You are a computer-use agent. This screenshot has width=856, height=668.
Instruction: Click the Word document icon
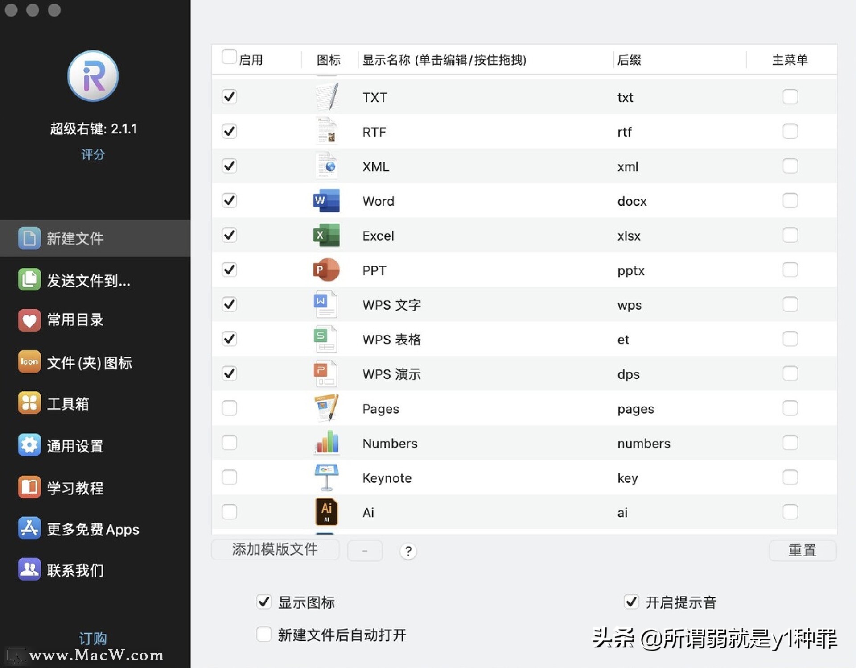(x=326, y=200)
